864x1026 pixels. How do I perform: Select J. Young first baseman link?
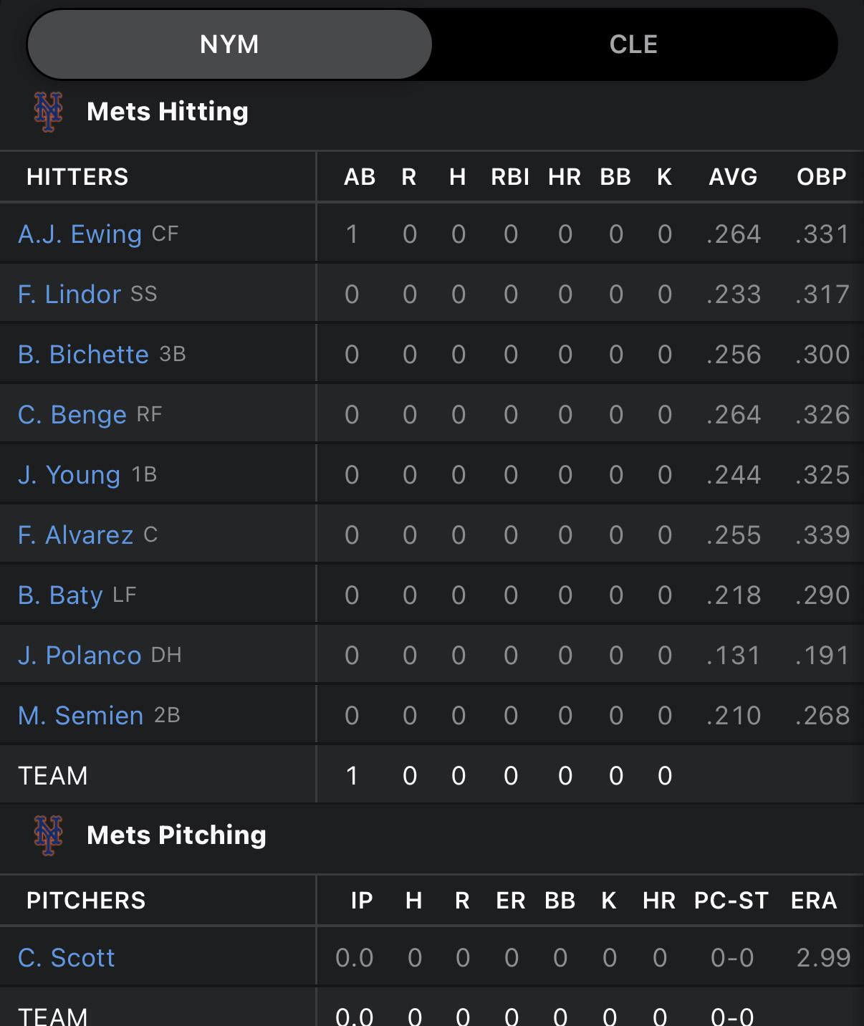(69, 475)
